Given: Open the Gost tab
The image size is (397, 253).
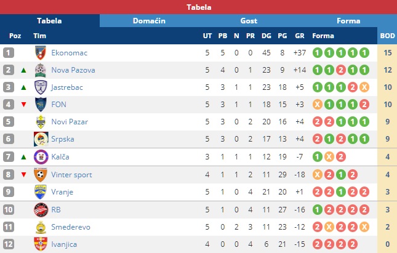Looking at the screenshot, I should pyautogui.click(x=249, y=21).
